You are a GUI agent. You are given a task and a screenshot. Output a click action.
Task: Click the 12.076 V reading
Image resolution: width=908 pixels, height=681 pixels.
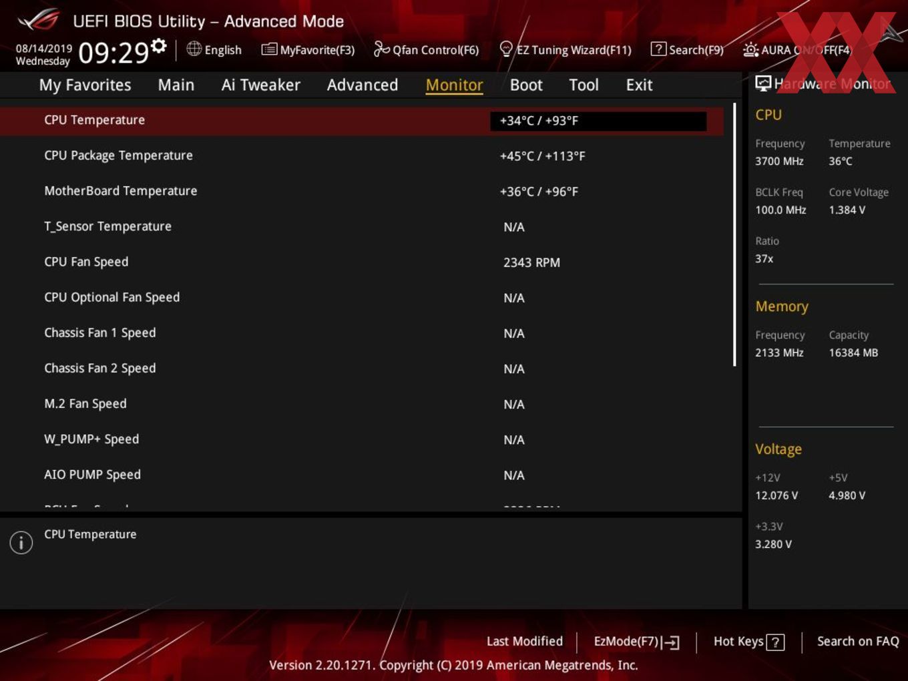[776, 495]
